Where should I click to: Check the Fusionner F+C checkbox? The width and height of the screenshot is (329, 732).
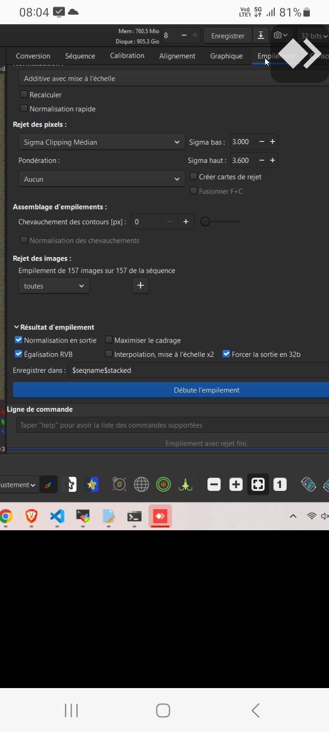(193, 191)
